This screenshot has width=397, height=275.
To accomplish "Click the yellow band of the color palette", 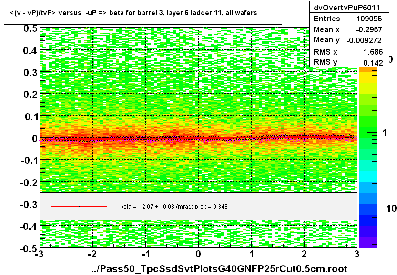I will pyautogui.click(x=368, y=78).
